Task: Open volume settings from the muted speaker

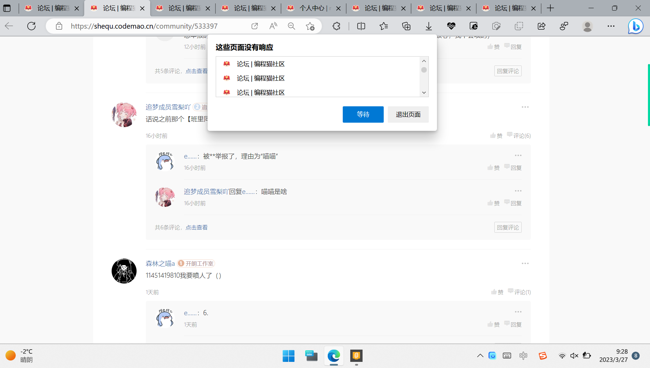Action: (574, 356)
